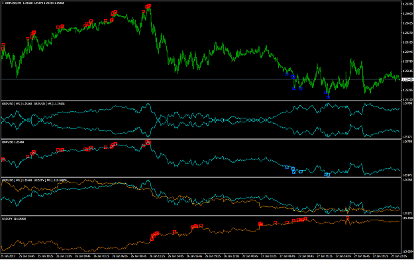
Task: Click the '26 Jan 19:25' time axis label
Action: 213,256
